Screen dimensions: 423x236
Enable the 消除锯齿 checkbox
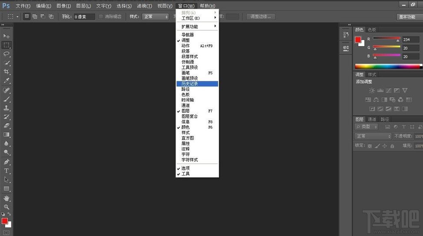click(101, 17)
